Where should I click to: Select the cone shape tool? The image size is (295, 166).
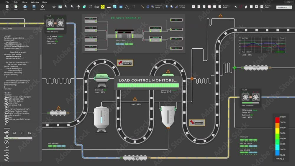click(x=127, y=7)
